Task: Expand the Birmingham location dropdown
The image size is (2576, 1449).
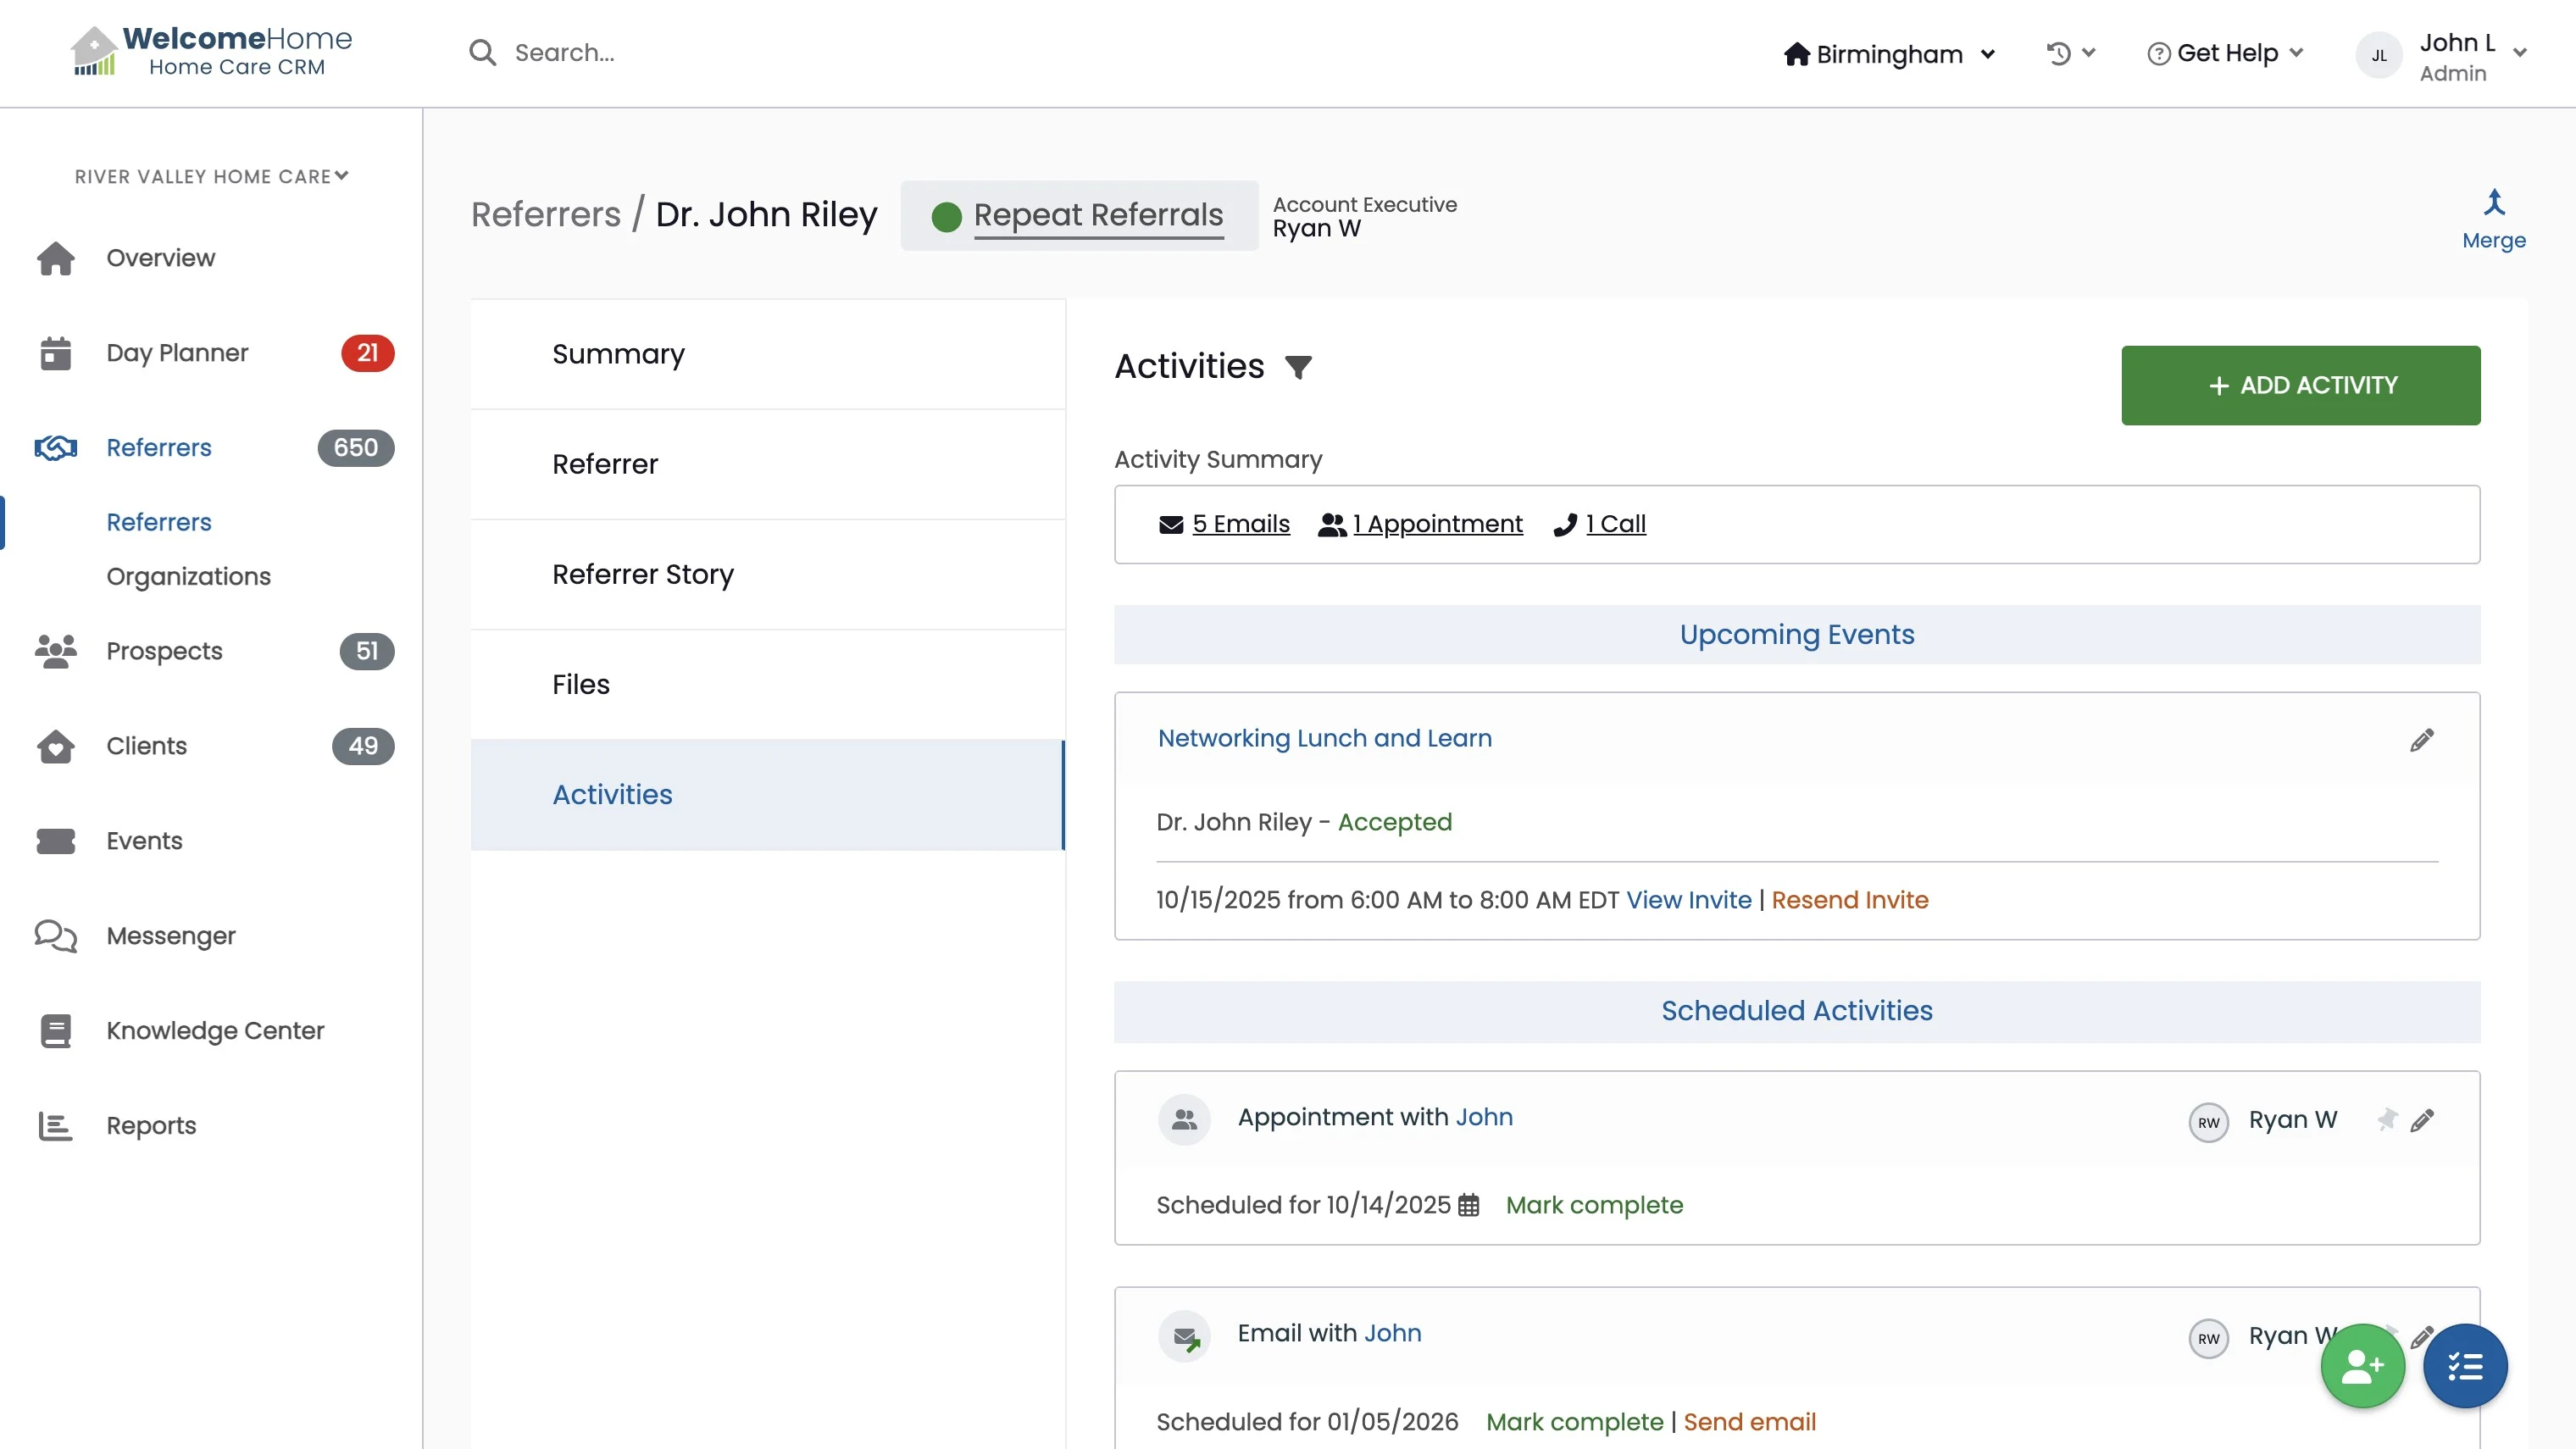Action: (x=1889, y=54)
